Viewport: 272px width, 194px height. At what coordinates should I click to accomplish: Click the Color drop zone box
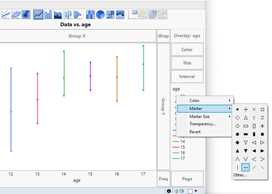point(187,50)
